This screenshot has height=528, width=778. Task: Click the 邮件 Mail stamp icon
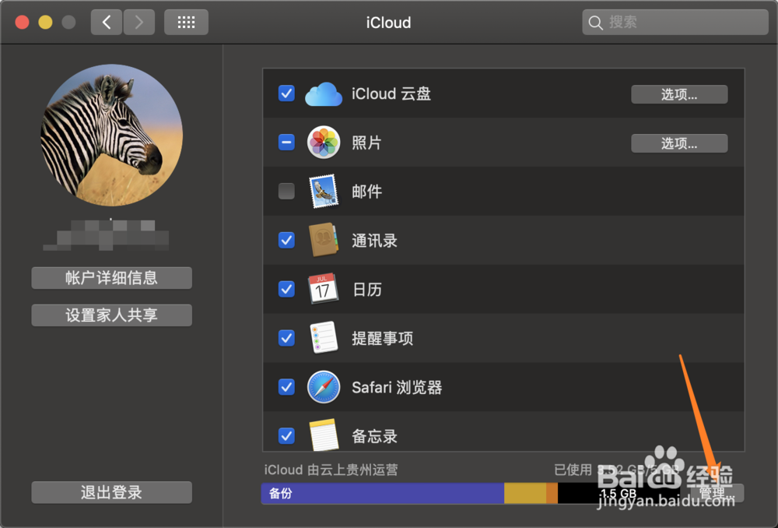324,191
